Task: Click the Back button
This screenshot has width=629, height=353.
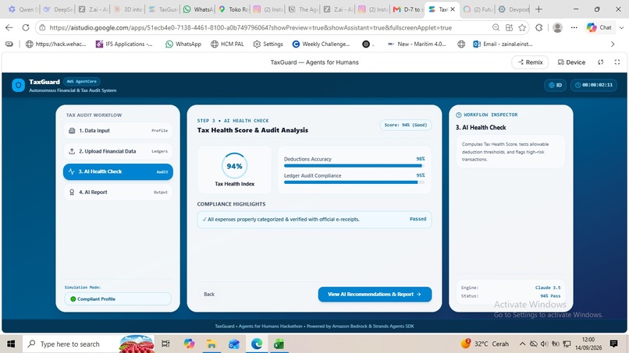Action: coord(209,294)
